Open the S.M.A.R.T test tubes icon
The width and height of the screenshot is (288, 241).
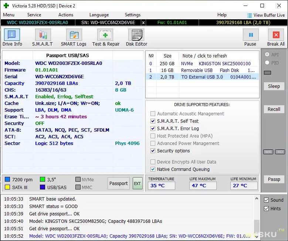(43, 34)
